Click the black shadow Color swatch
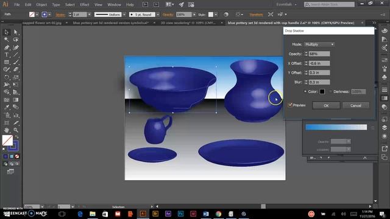The width and height of the screenshot is (390, 219). pyautogui.click(x=322, y=92)
